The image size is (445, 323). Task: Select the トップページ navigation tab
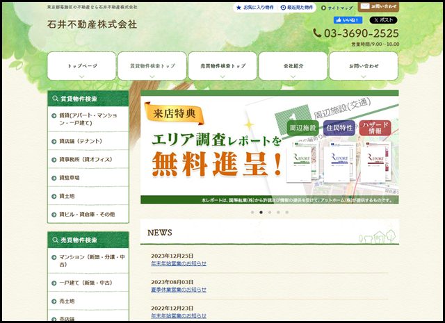tap(82, 66)
